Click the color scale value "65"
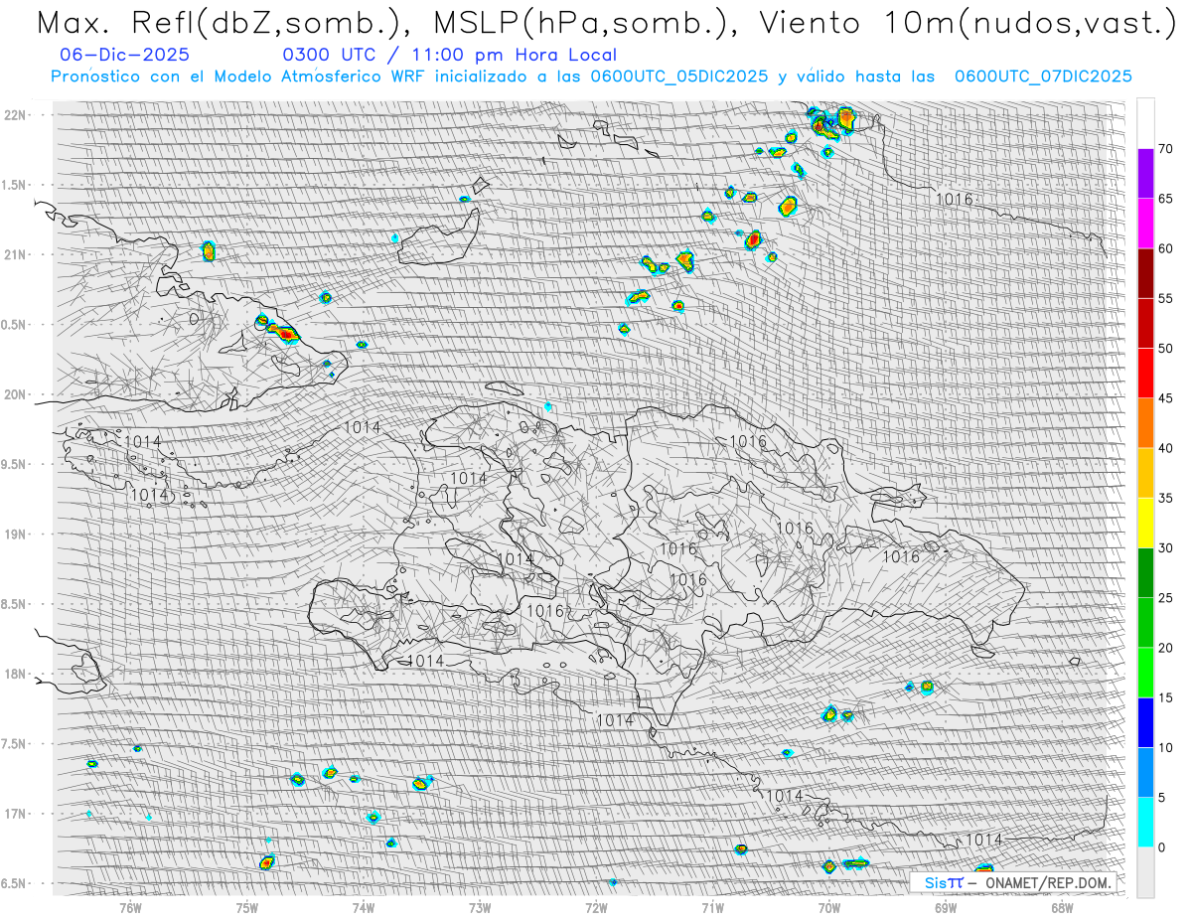Image resolution: width=1192 pixels, height=921 pixels. click(1166, 199)
